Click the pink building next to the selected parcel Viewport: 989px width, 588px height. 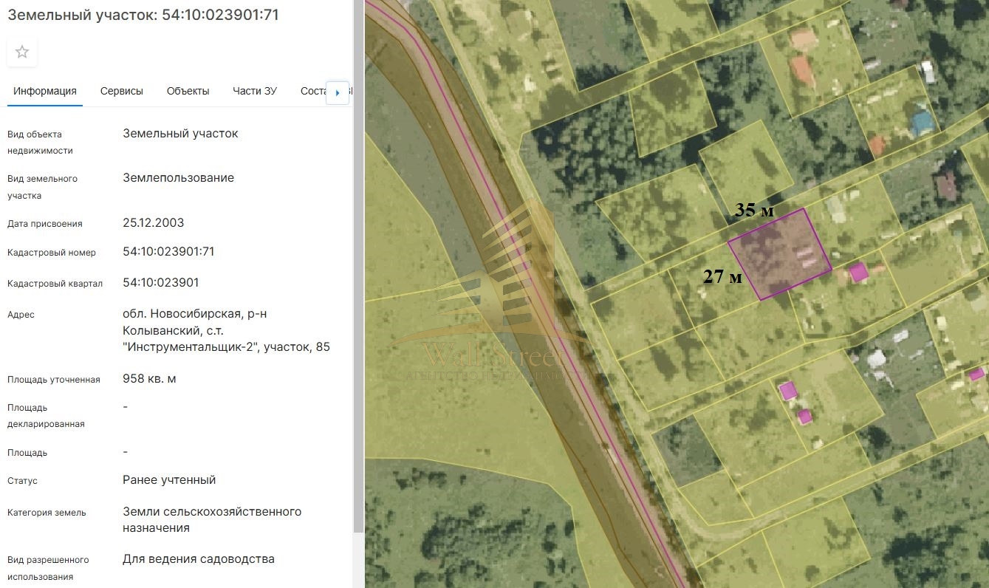(x=858, y=273)
